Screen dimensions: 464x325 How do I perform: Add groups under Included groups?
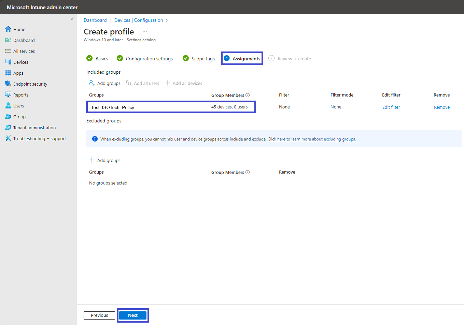click(105, 83)
